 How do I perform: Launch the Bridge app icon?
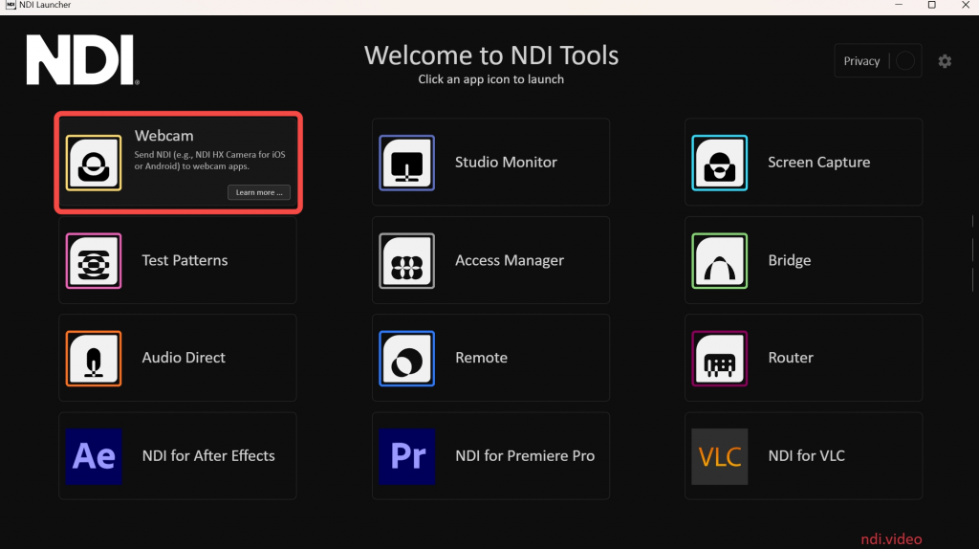719,260
